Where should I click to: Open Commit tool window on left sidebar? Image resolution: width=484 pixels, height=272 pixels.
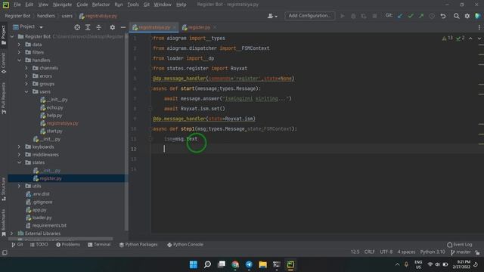point(3,63)
